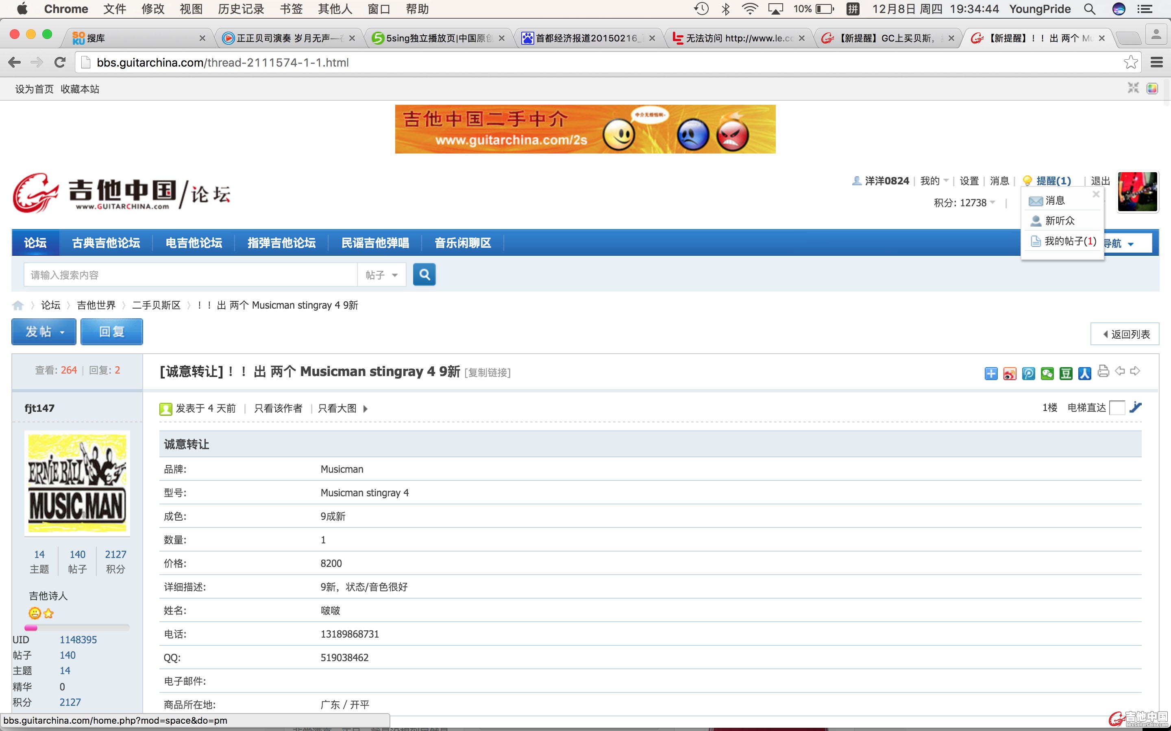Go to forum home icon in breadcrumb
The height and width of the screenshot is (731, 1171).
[18, 305]
